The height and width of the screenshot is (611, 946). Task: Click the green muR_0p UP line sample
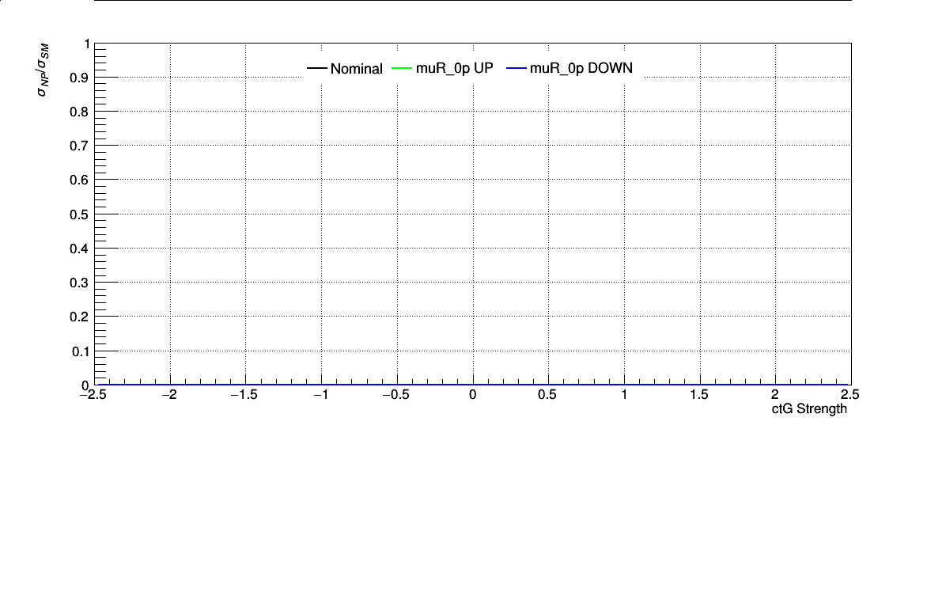[x=402, y=68]
